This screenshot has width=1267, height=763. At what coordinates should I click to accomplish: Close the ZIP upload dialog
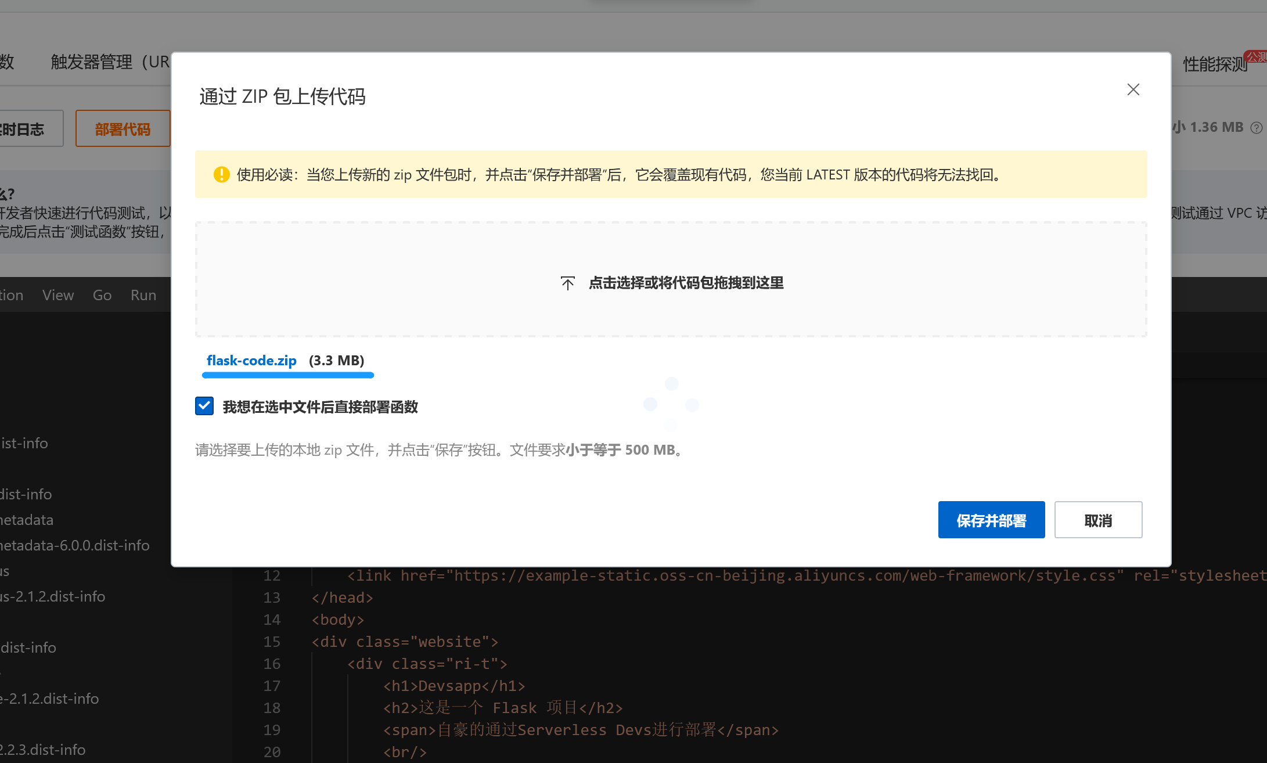tap(1133, 89)
